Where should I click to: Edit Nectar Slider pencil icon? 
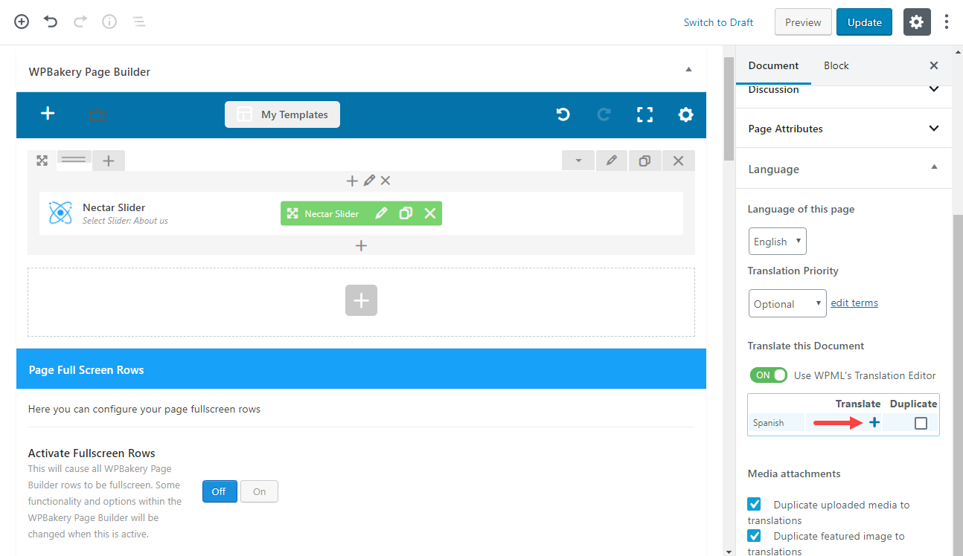coord(381,213)
